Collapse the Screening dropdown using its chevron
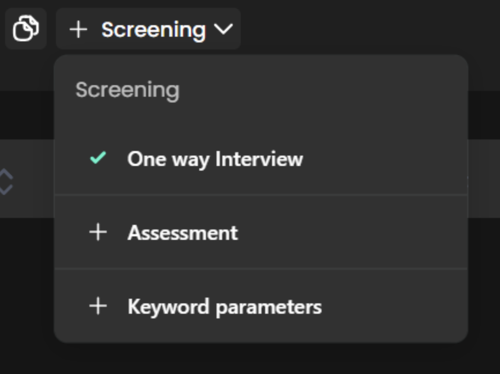Screen dimensions: 500x374 tap(224, 30)
